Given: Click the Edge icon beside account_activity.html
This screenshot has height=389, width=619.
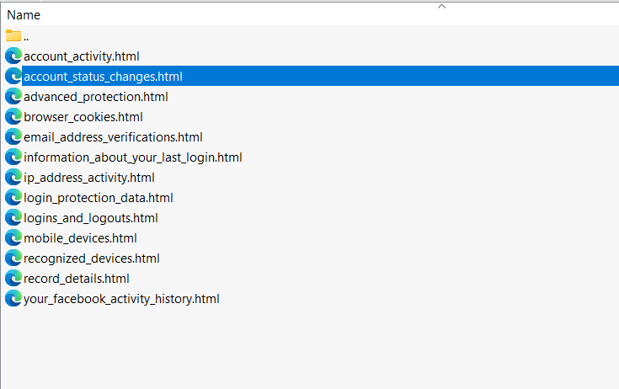Looking at the screenshot, I should point(13,56).
